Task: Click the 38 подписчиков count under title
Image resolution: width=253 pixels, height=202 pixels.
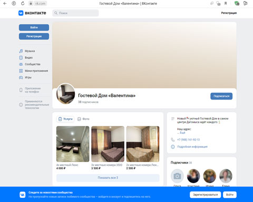Action: 88,102
